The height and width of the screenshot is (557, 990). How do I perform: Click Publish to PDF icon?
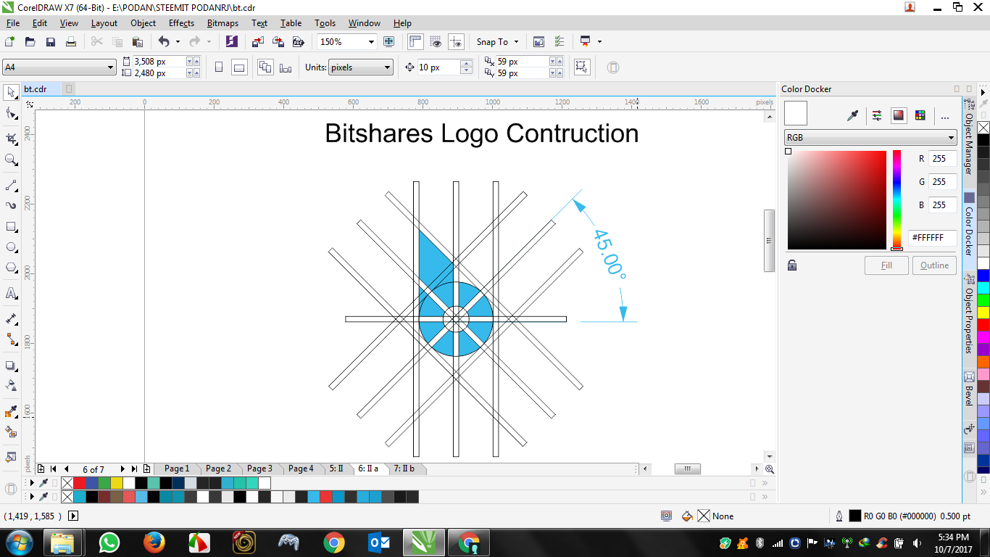tap(298, 42)
